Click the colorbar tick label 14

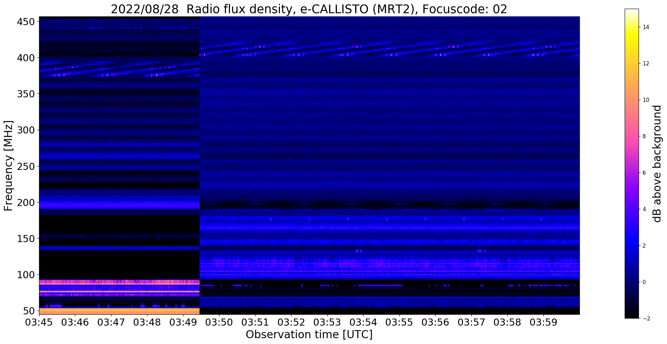pos(646,27)
